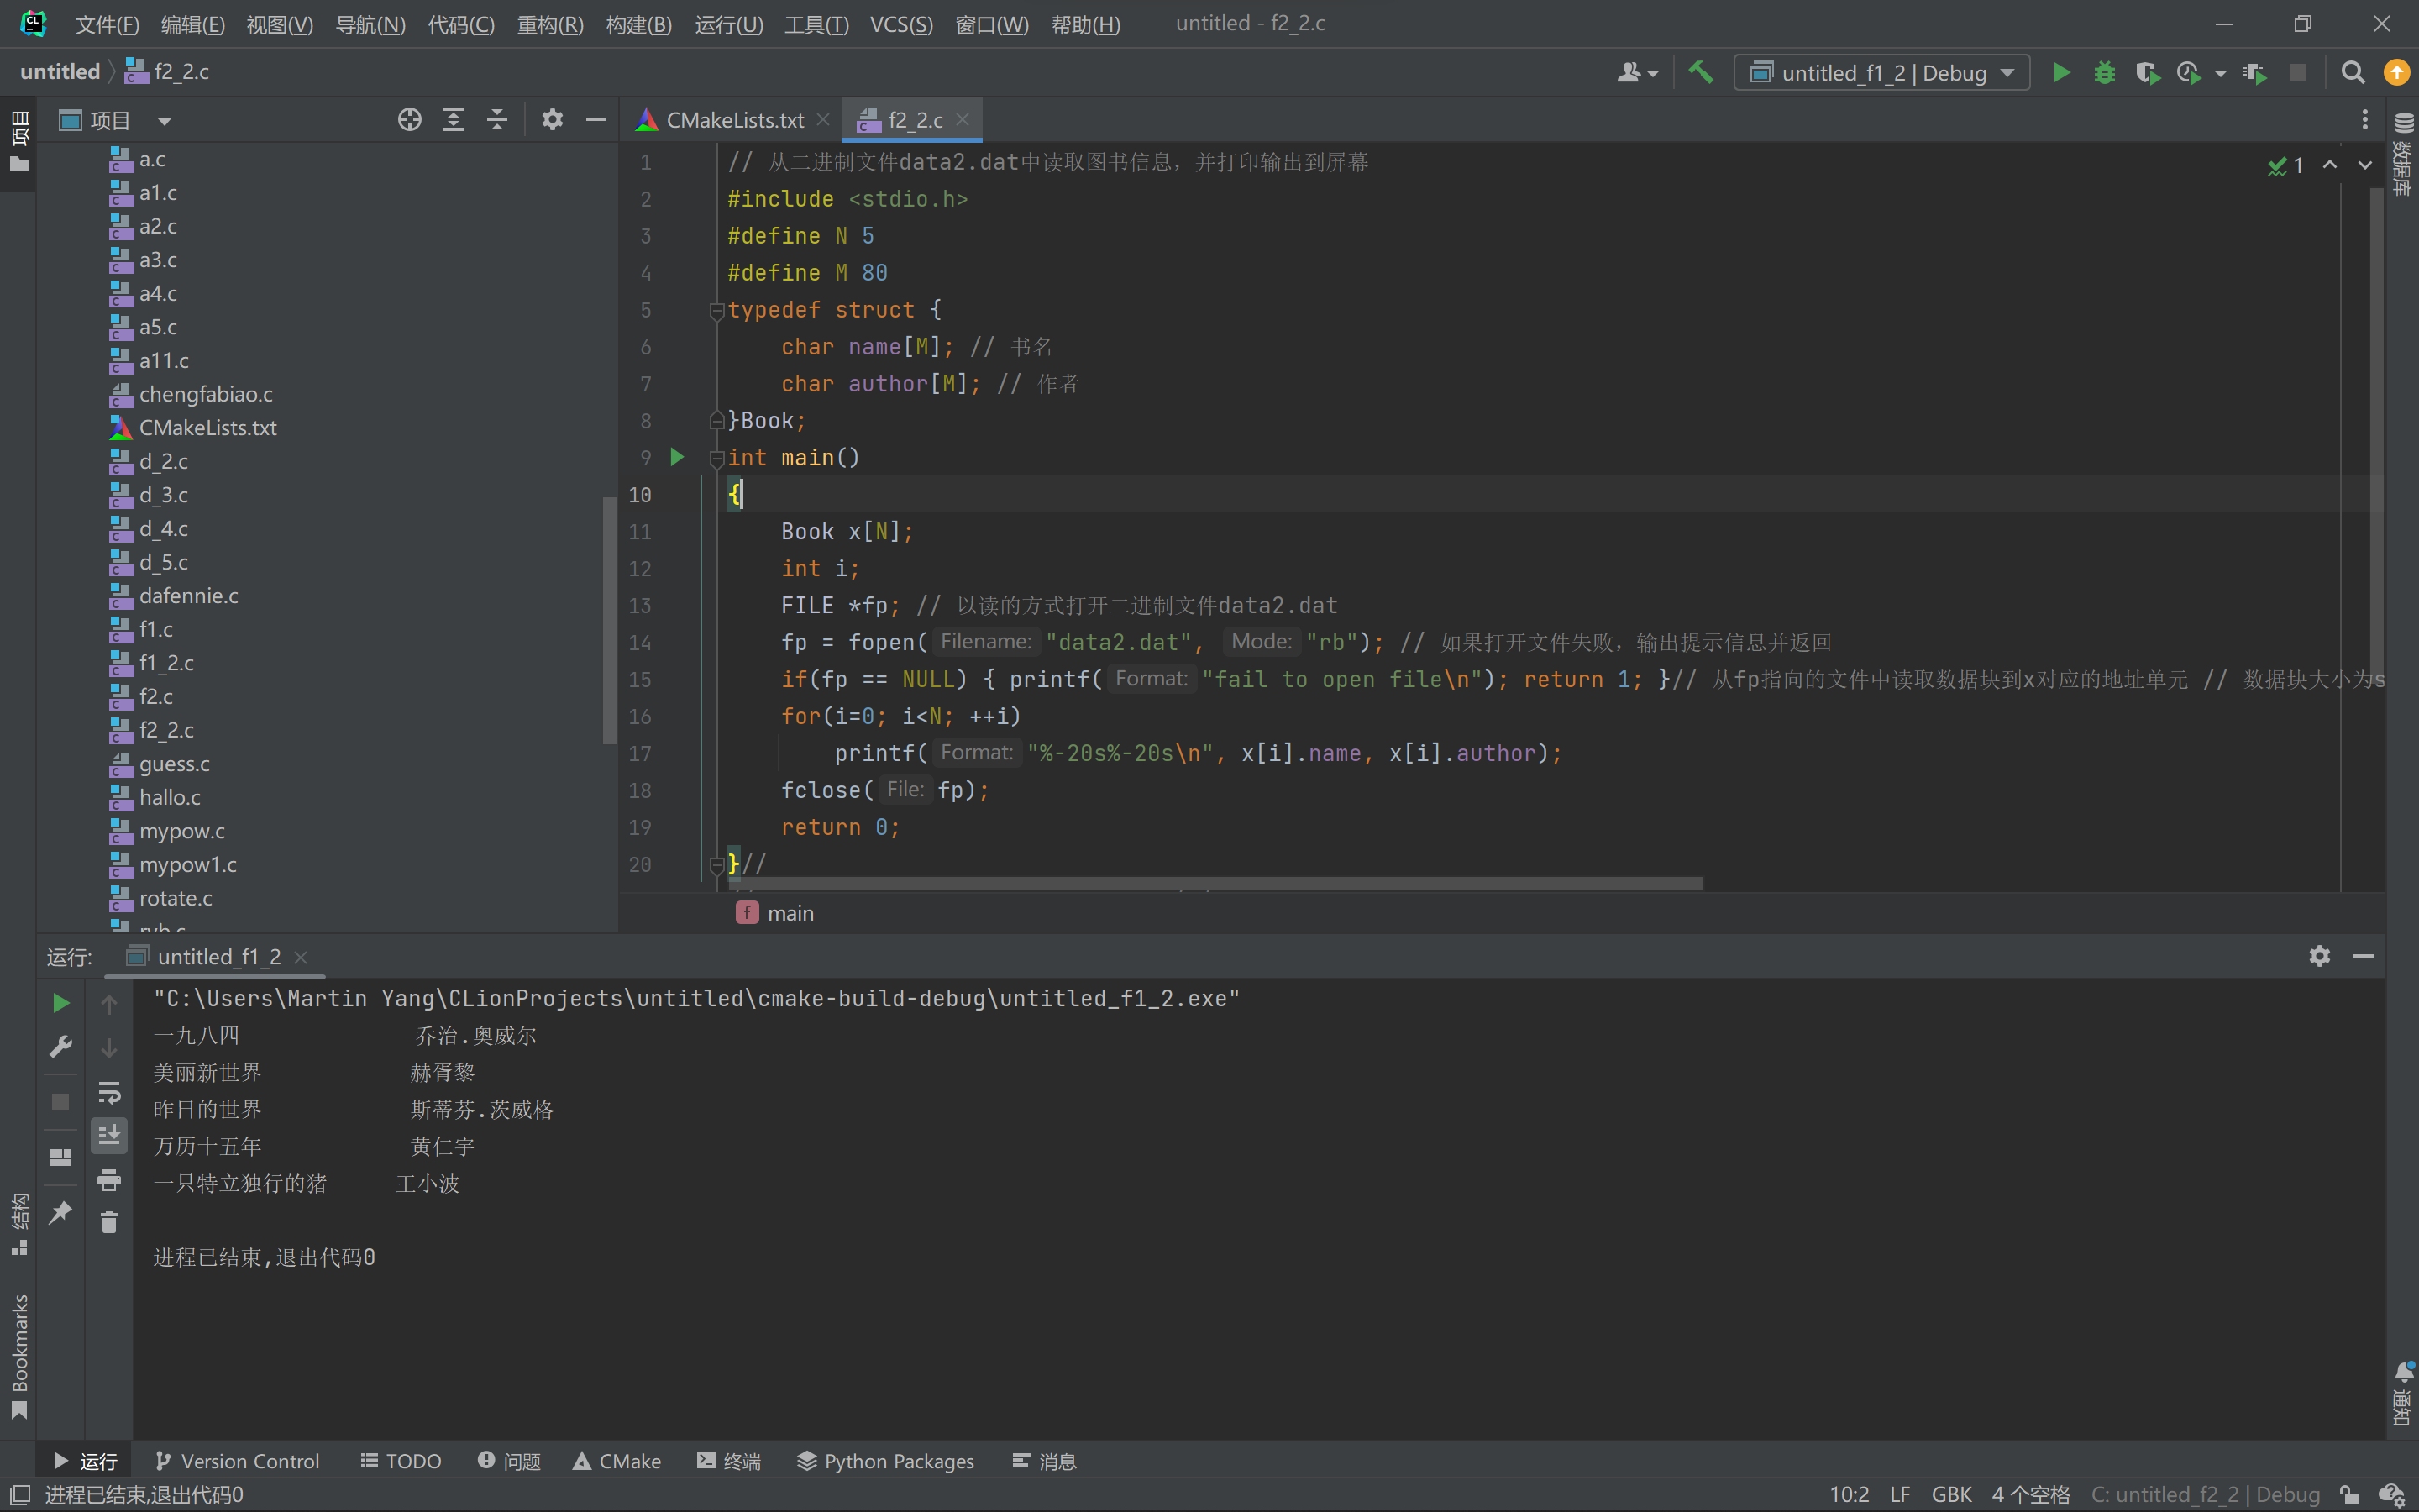Open Search Everywhere magnifier icon
This screenshot has height=1512, width=2419.
[2353, 72]
